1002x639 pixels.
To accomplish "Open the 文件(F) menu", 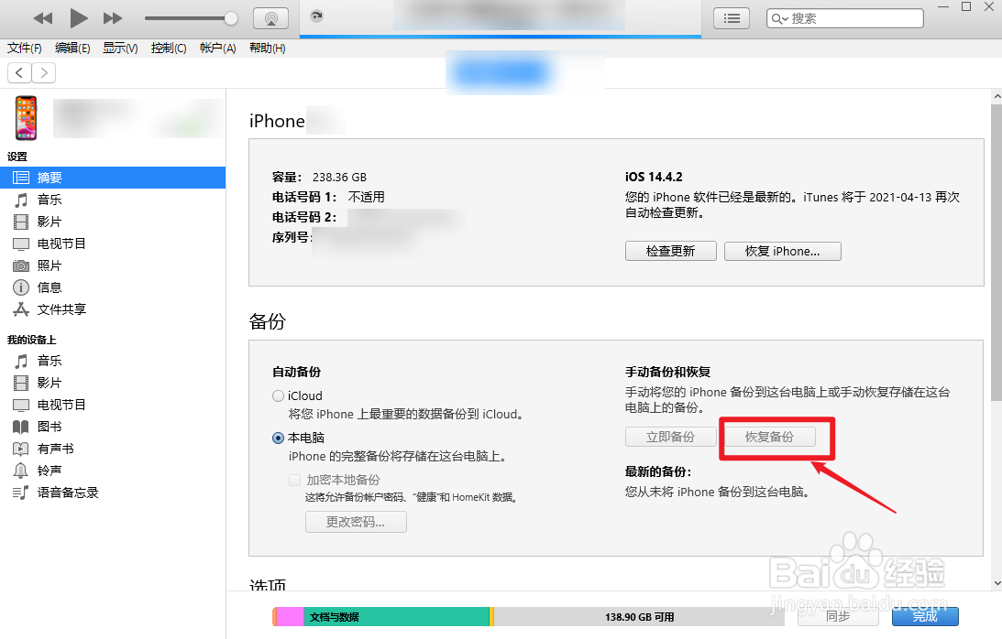I will click(24, 48).
